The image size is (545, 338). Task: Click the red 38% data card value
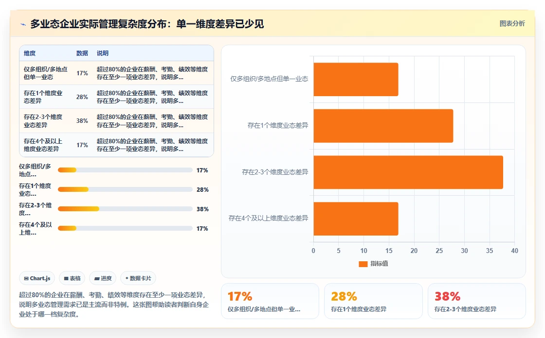[447, 296]
